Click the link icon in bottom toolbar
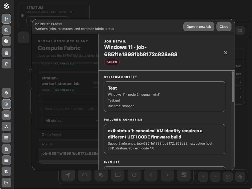This screenshot has width=252, height=189. pyautogui.click(x=85, y=175)
